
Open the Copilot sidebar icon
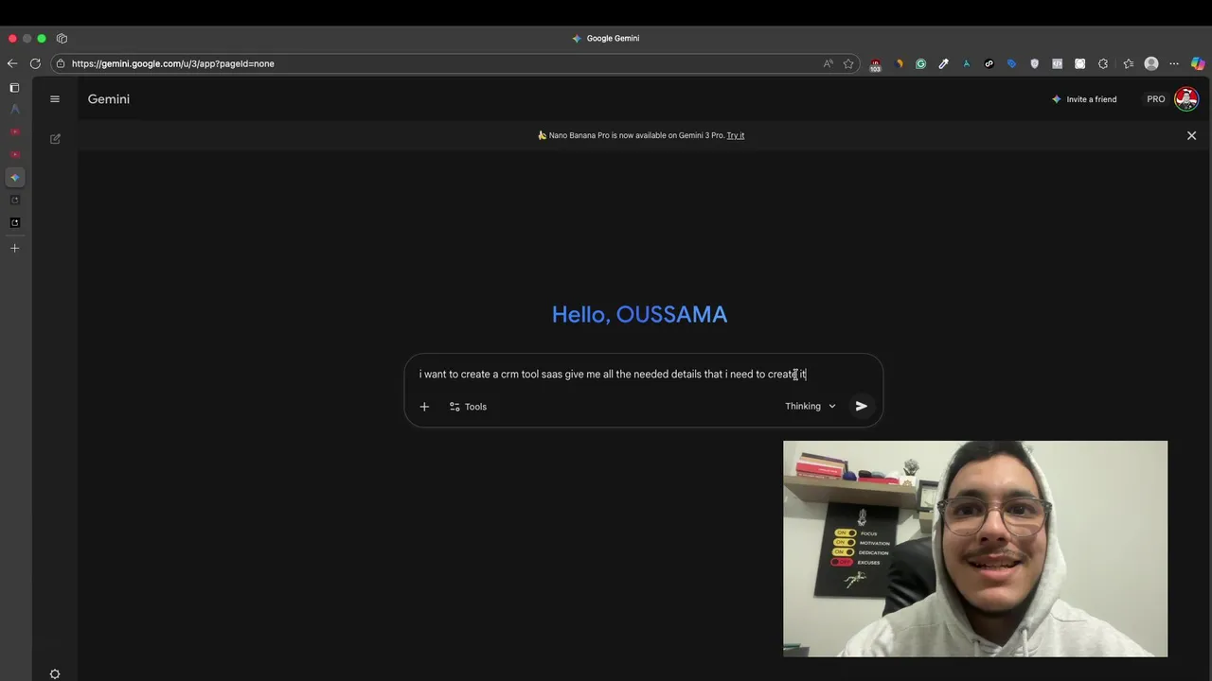click(1198, 63)
